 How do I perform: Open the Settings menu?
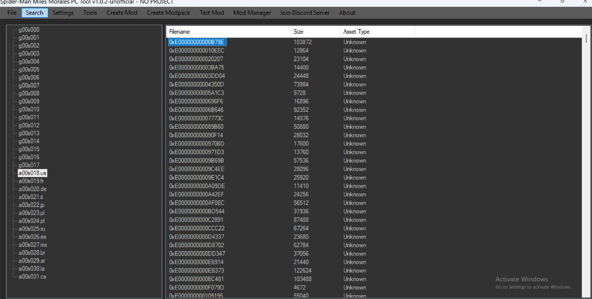(x=63, y=13)
